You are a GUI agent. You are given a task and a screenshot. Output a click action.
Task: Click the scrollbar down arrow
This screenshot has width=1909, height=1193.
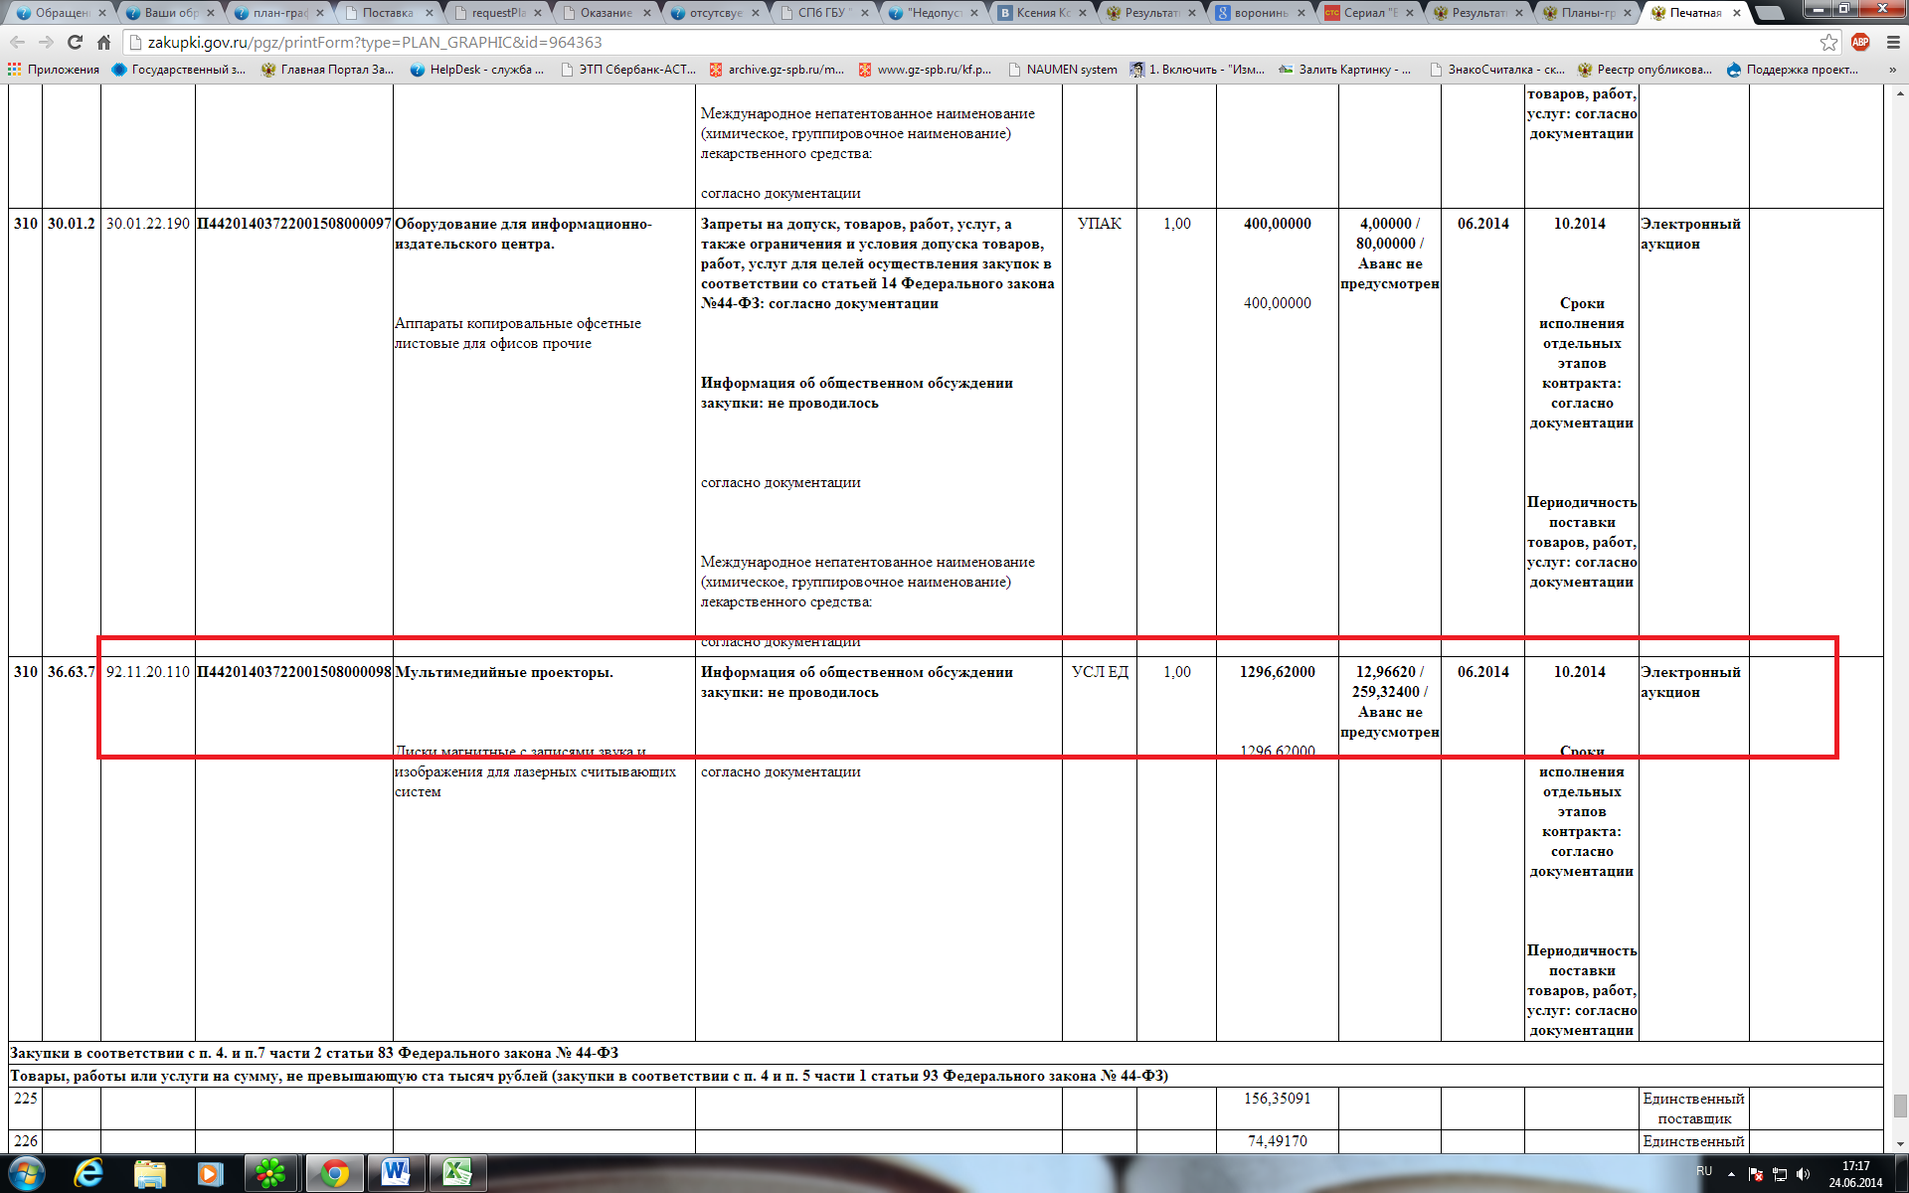point(1900,1143)
